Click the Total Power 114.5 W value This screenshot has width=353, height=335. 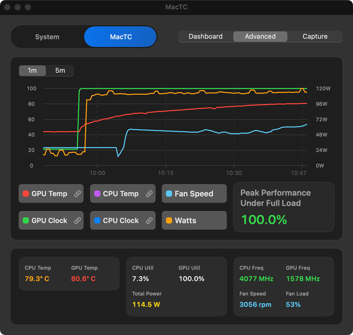pyautogui.click(x=146, y=305)
